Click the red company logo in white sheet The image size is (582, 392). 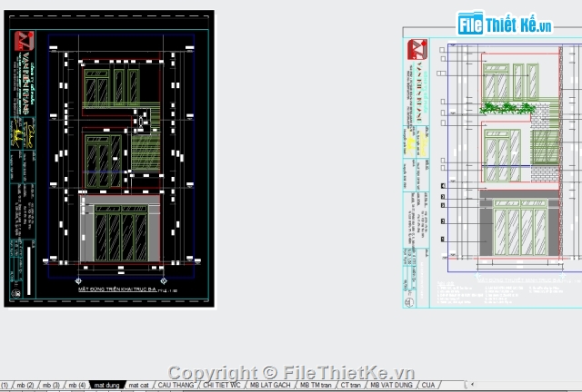(x=417, y=49)
